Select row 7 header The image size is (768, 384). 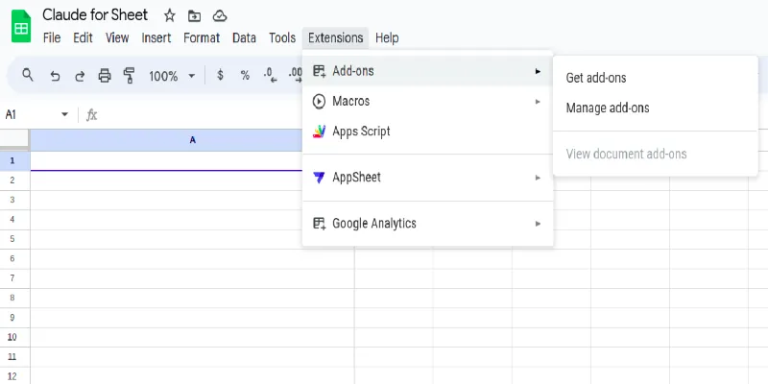click(x=14, y=278)
